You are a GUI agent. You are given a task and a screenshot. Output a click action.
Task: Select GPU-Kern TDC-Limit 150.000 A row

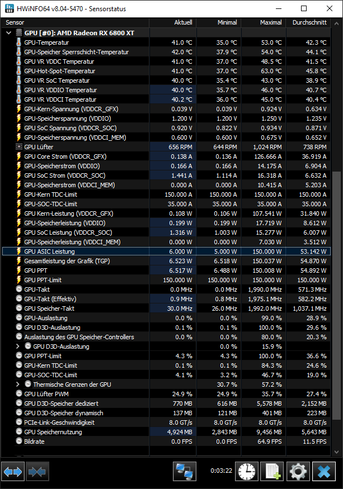coord(166,194)
